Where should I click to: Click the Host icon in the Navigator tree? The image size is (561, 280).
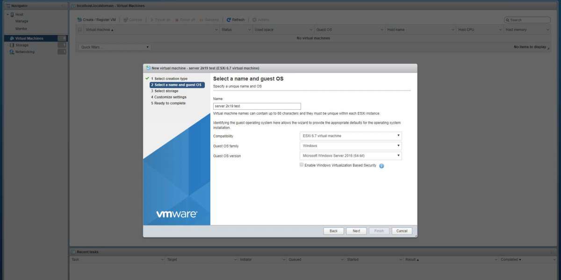(12, 14)
